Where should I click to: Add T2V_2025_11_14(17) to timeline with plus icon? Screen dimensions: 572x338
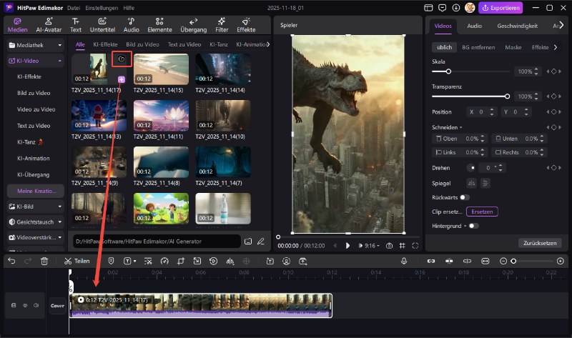click(x=122, y=79)
